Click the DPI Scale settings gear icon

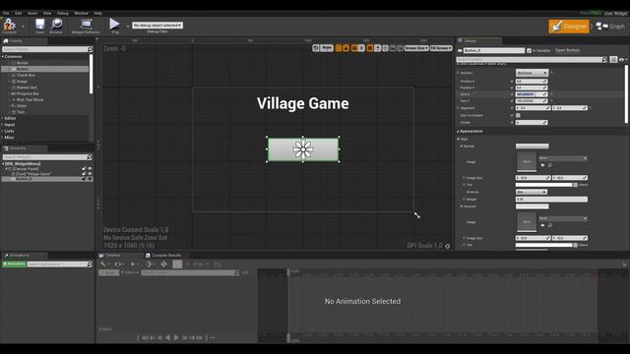pyautogui.click(x=448, y=246)
